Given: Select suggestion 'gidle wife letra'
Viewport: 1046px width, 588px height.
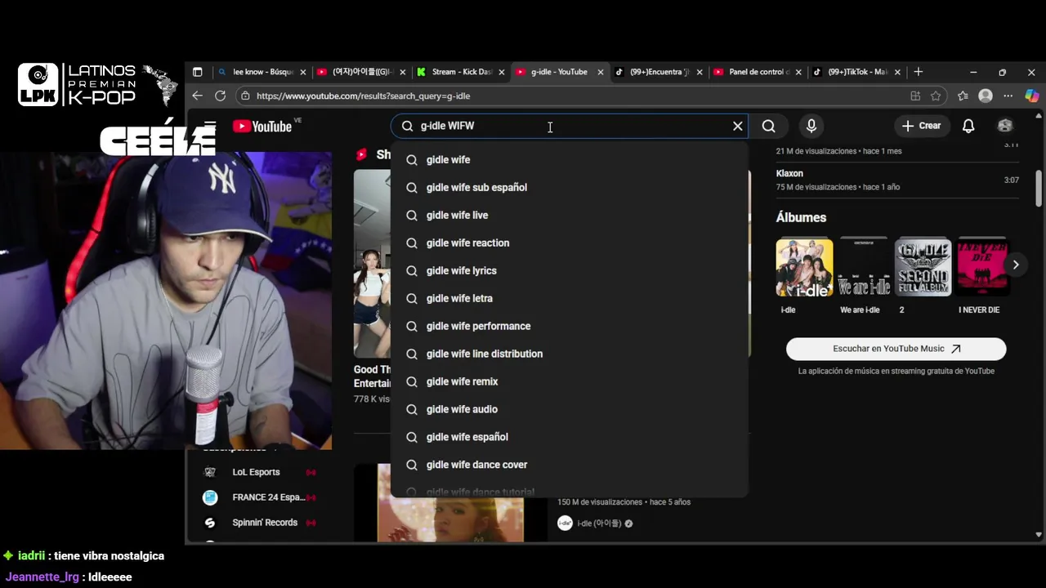Looking at the screenshot, I should click(570, 299).
